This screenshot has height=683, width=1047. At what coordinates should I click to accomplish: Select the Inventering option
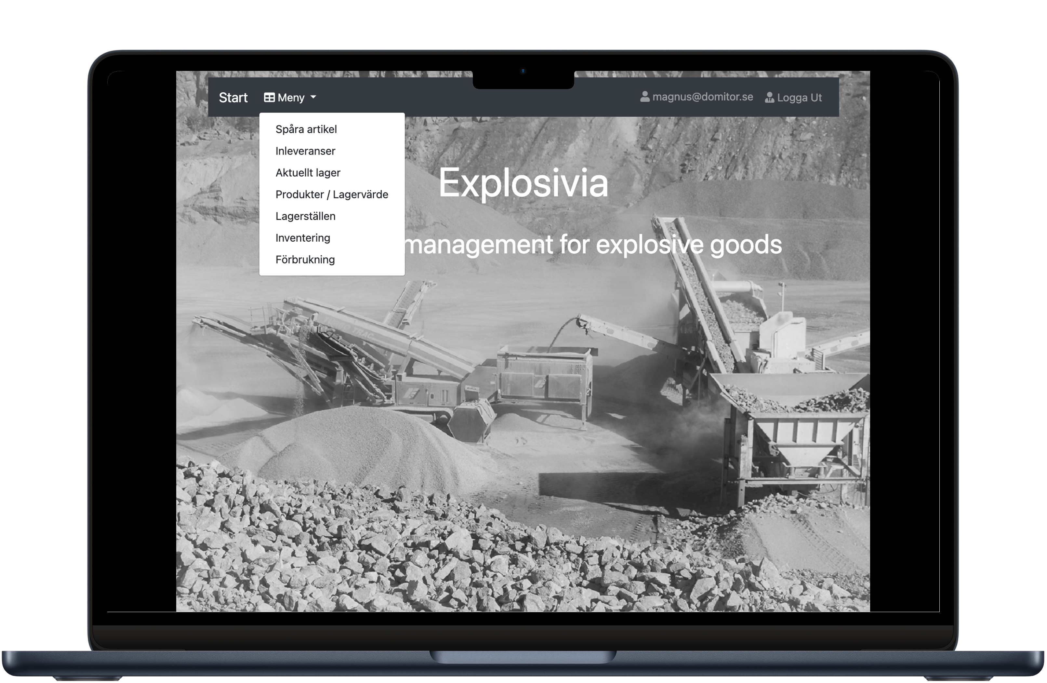[303, 238]
